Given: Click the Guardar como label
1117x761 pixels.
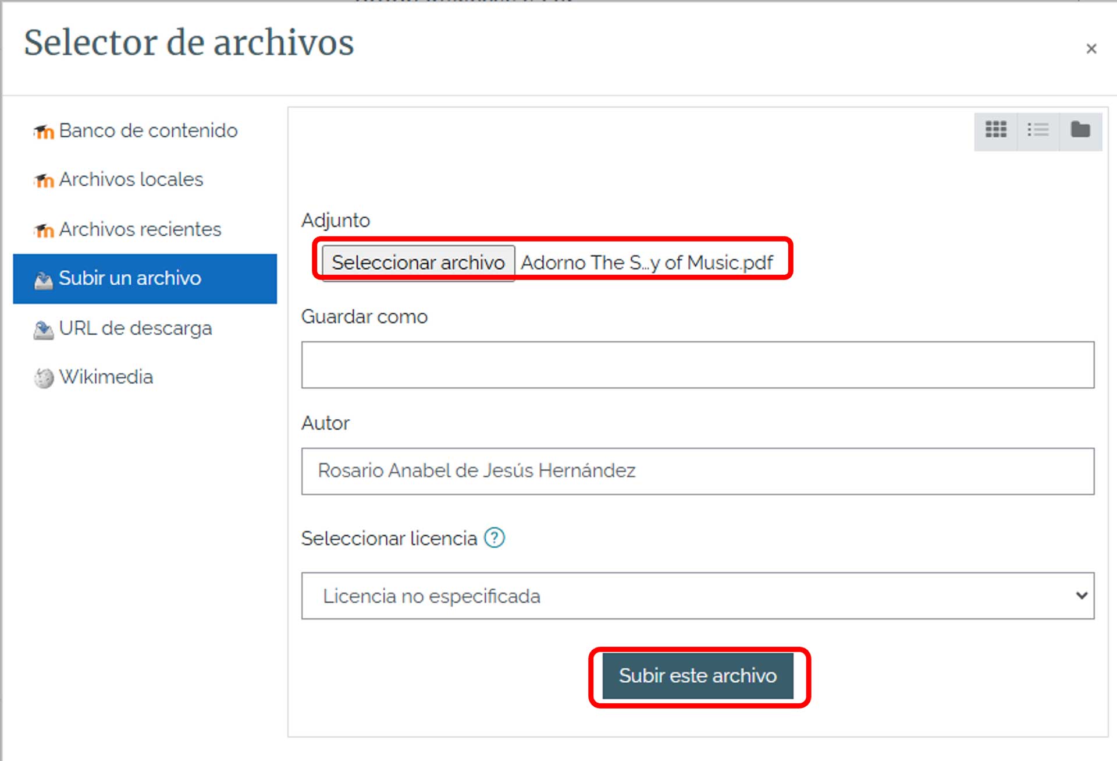Looking at the screenshot, I should (364, 317).
